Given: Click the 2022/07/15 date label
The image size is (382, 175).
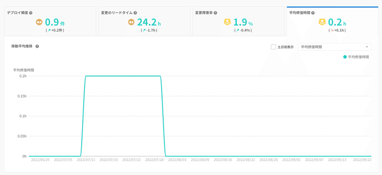Looking at the screenshot, I should [109, 160].
